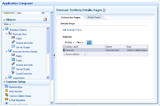Viewport: 160px width, 106px height.
Task: Click the Pages icon in the tree
Action: point(13,59)
